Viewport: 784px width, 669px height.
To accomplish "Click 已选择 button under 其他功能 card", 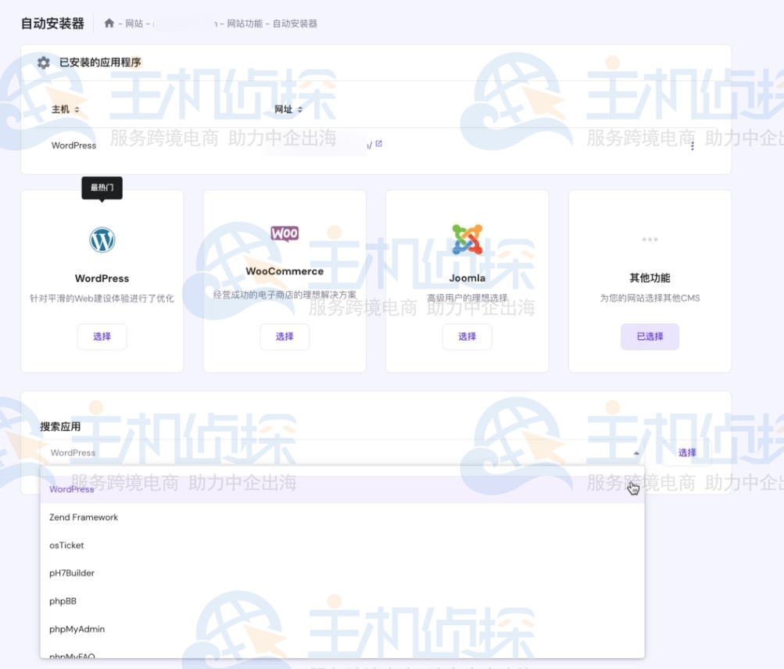I will 650,337.
